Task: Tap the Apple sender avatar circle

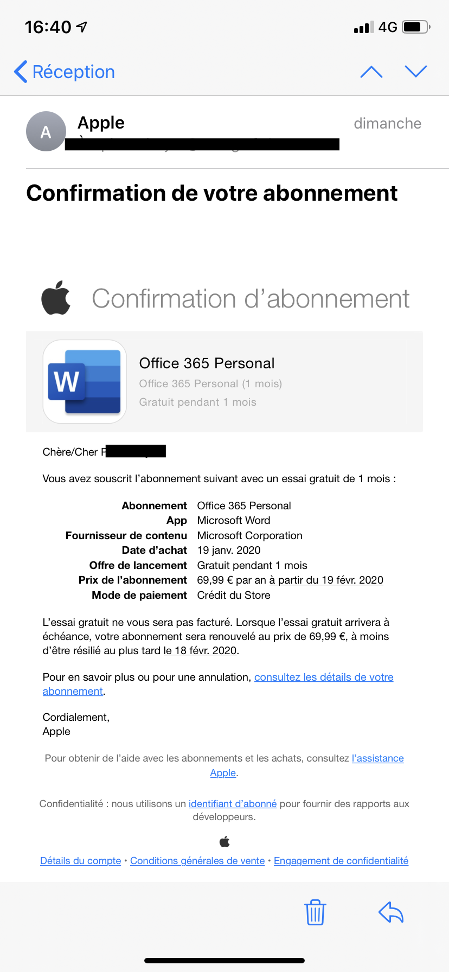Action: [46, 131]
